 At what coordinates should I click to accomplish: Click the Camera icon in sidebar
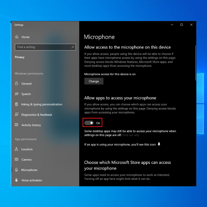[x=17, y=159]
